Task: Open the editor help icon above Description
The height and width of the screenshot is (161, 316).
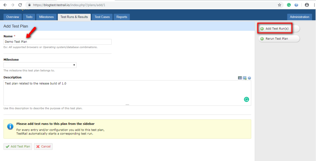Action: [x=249, y=78]
